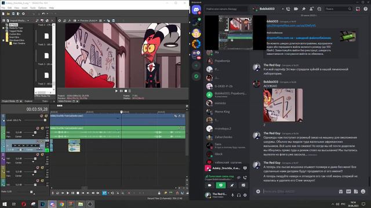Select the Normal Edit tool

click(104, 193)
